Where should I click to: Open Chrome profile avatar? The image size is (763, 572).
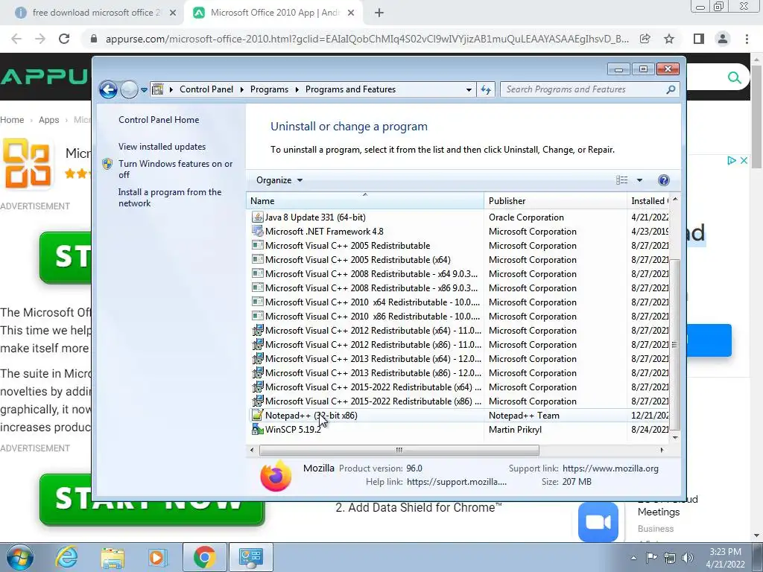(x=723, y=39)
